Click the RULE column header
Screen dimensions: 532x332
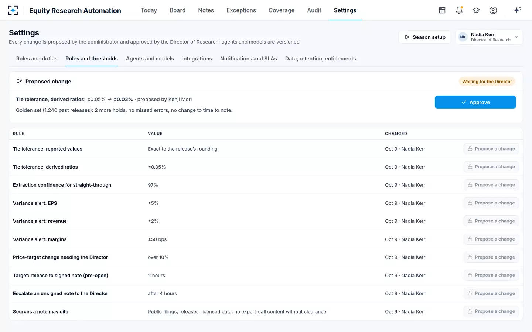pos(18,134)
